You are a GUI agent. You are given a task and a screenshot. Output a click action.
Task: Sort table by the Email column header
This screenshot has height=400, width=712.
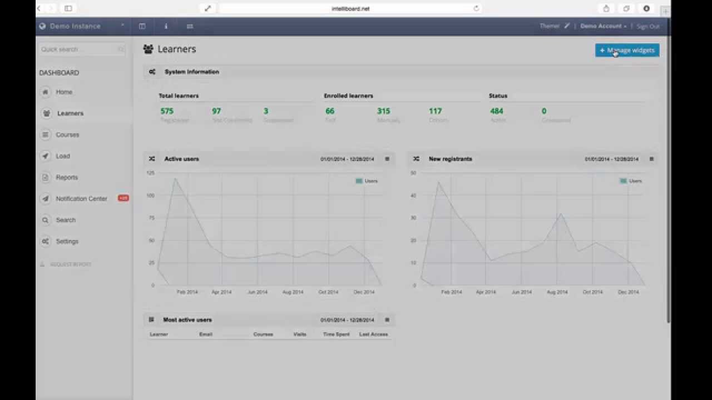(206, 334)
